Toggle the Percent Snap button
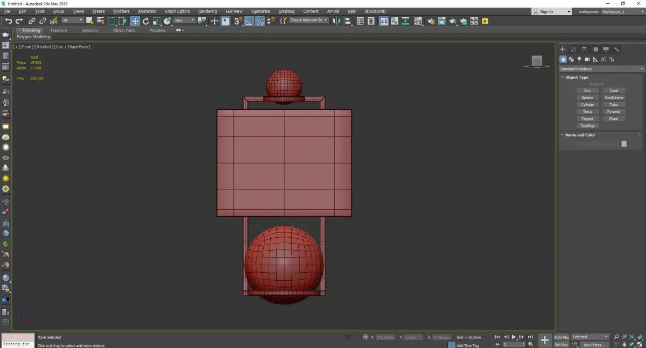Screen dimensions: 646x348 pyautogui.click(x=260, y=21)
